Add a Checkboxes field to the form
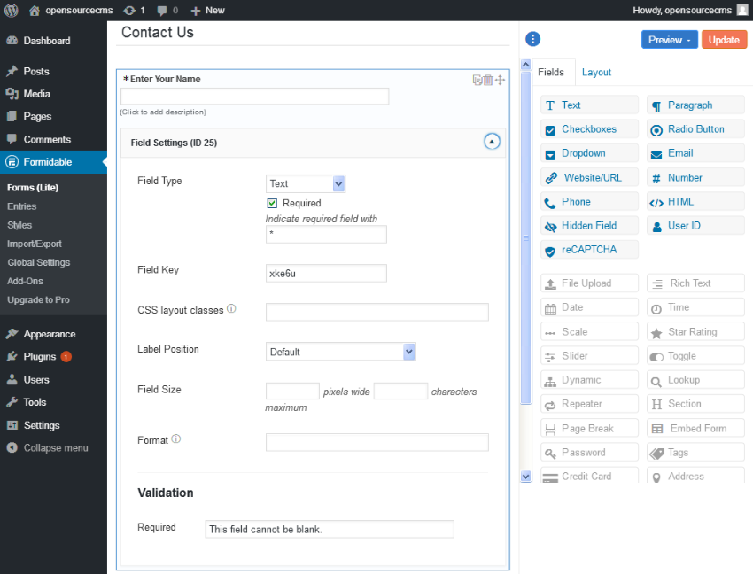Viewport: 753px width, 574px height. (589, 129)
